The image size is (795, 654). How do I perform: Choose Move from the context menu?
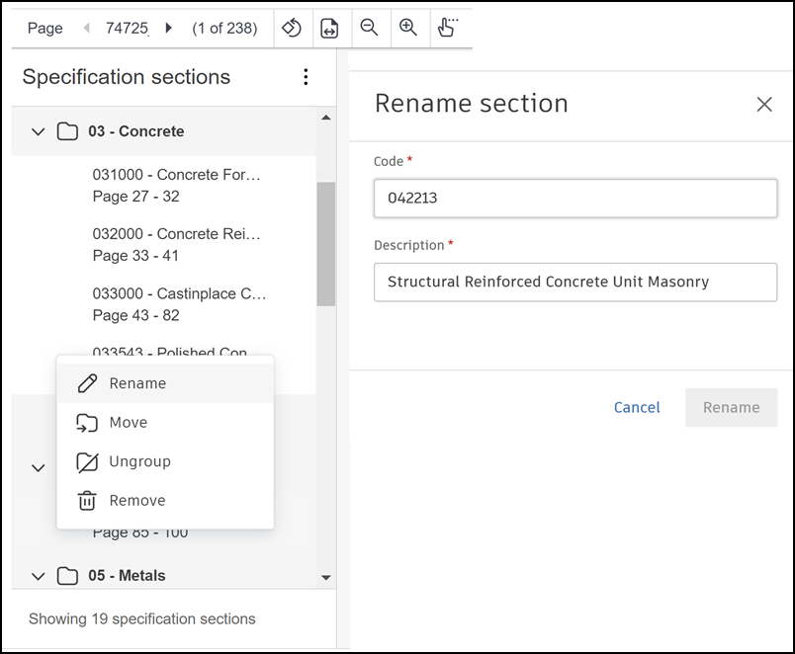(128, 423)
